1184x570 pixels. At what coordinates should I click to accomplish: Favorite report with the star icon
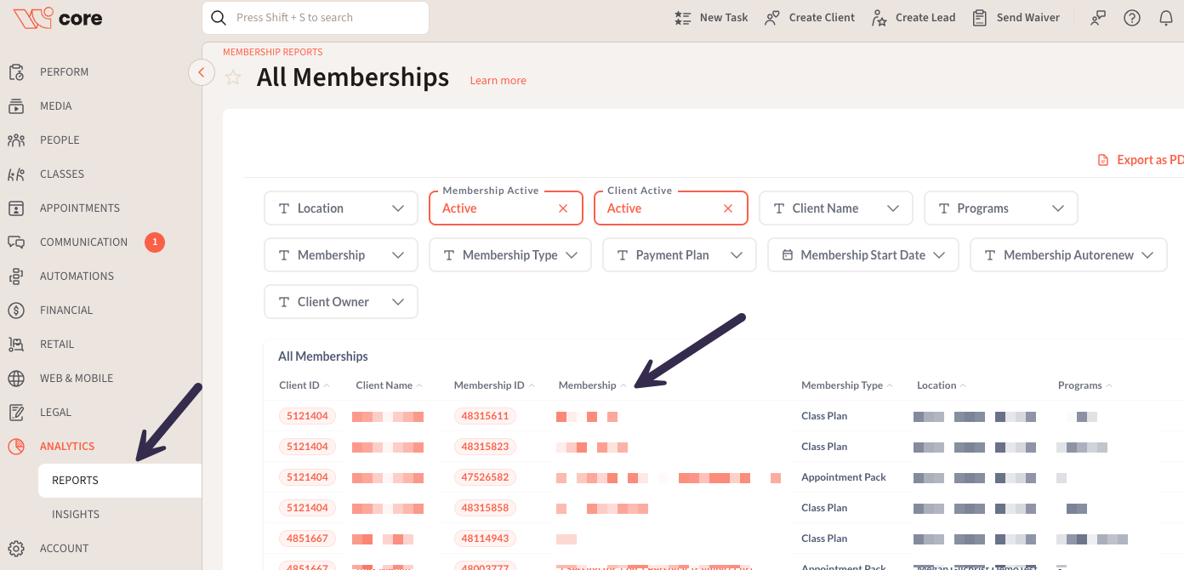pyautogui.click(x=233, y=77)
